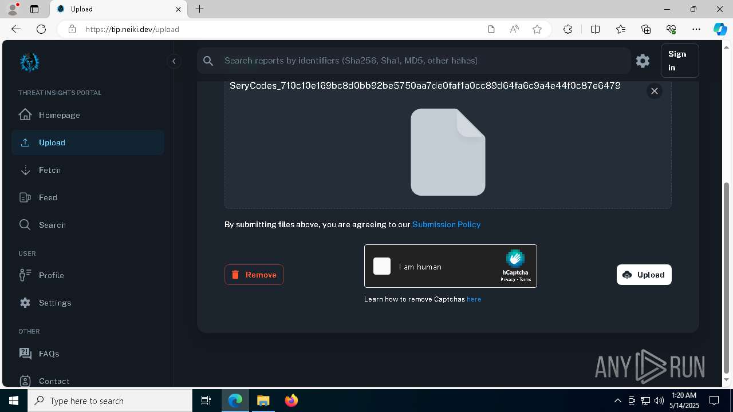The image size is (733, 412).
Task: Open the volume control
Action: click(659, 401)
